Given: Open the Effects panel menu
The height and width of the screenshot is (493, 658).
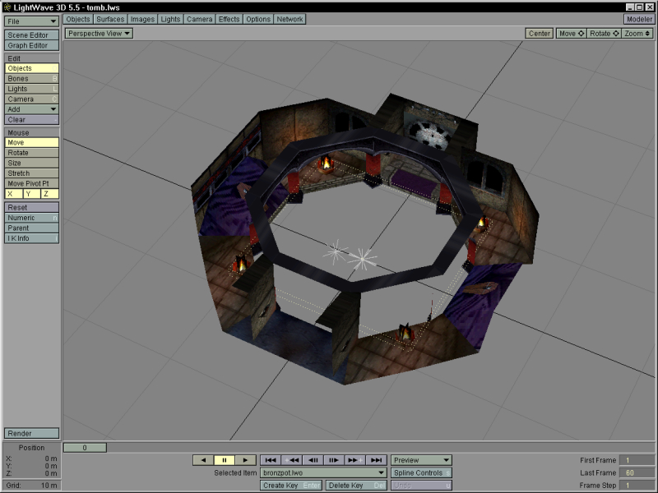Looking at the screenshot, I should click(x=229, y=19).
